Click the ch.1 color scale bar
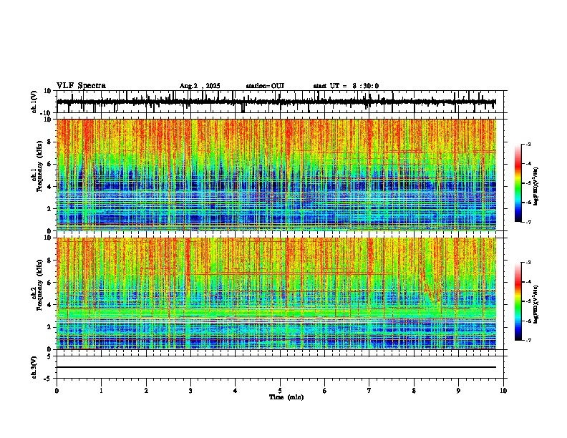This screenshot has width=567, height=438. pos(518,183)
